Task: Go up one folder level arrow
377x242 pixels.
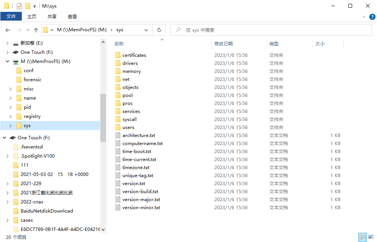Action: coord(36,30)
